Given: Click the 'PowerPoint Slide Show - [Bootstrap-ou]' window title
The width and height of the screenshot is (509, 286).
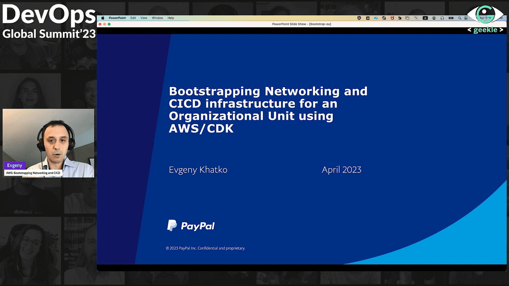Looking at the screenshot, I should (x=302, y=24).
